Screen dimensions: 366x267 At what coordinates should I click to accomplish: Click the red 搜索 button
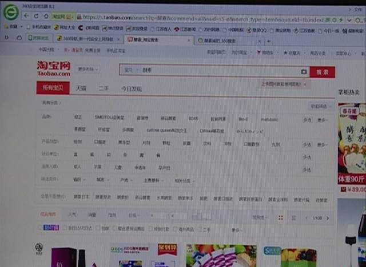coord(323,72)
